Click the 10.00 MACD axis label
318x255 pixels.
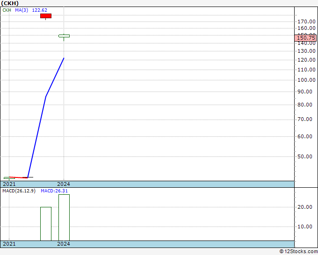pos(305,227)
